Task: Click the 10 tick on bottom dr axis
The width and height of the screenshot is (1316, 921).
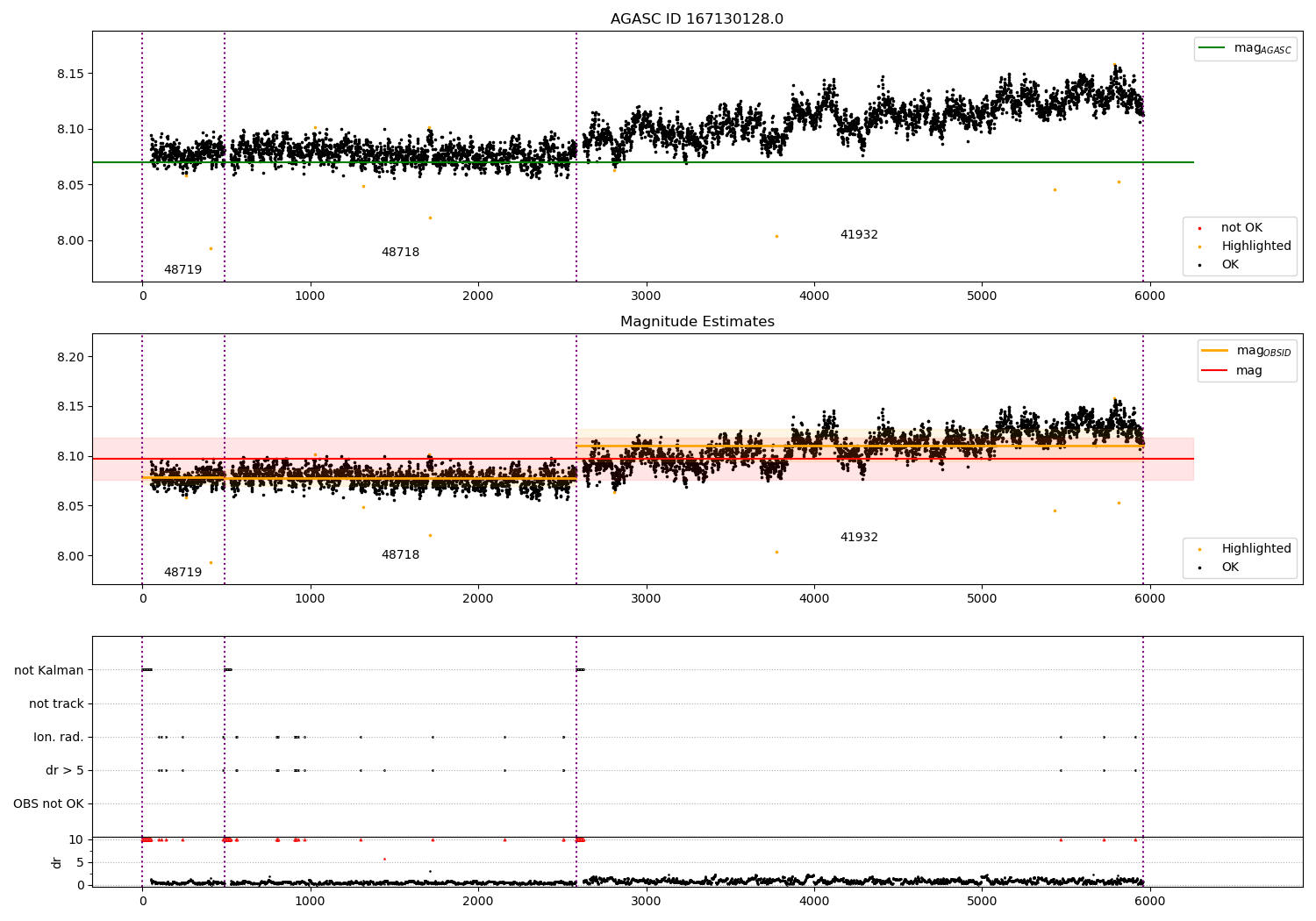Action: (76, 839)
